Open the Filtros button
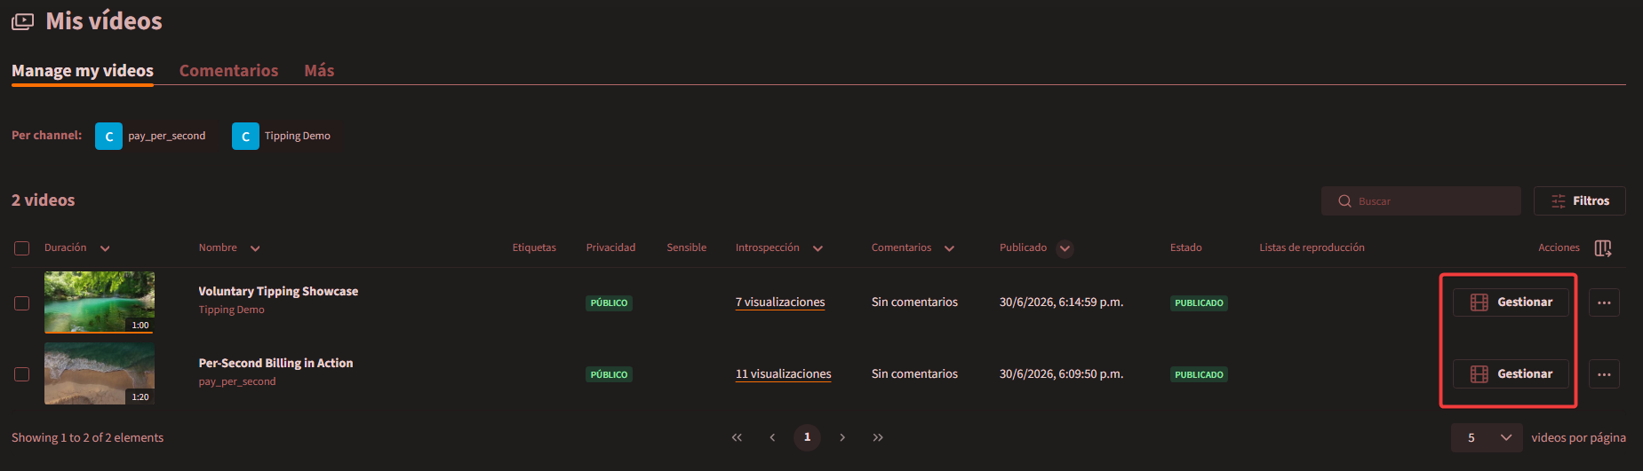This screenshot has width=1643, height=471. point(1580,201)
